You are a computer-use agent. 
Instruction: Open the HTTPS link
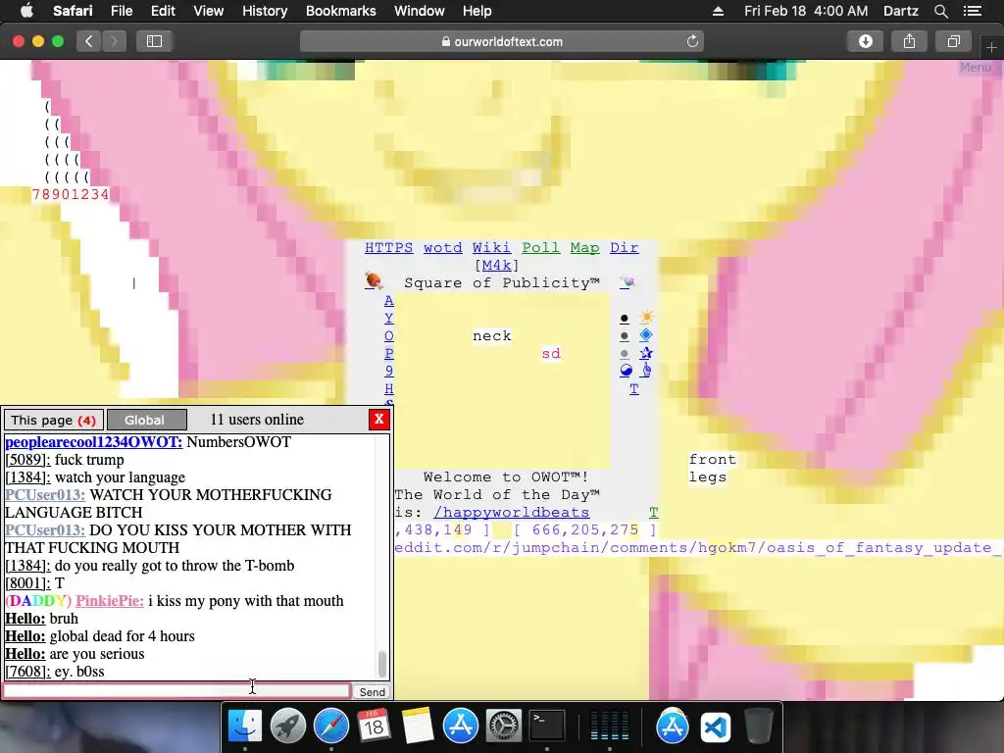(x=388, y=248)
